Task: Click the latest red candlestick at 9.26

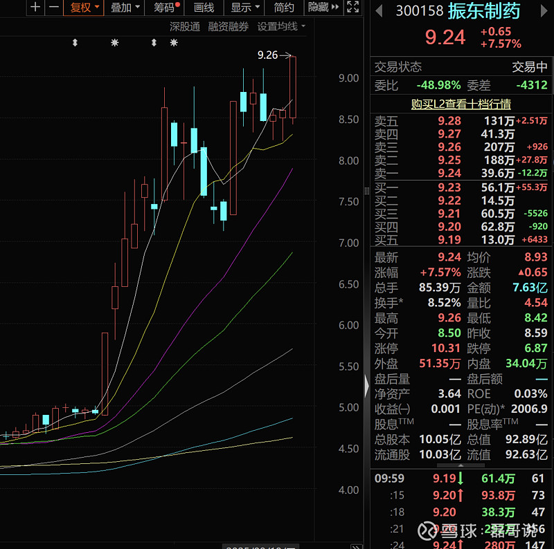Action: [292, 87]
